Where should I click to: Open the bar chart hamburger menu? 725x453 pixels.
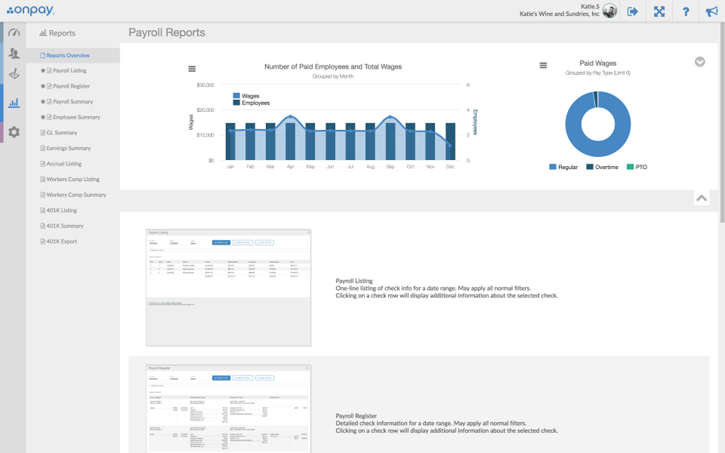tap(192, 69)
